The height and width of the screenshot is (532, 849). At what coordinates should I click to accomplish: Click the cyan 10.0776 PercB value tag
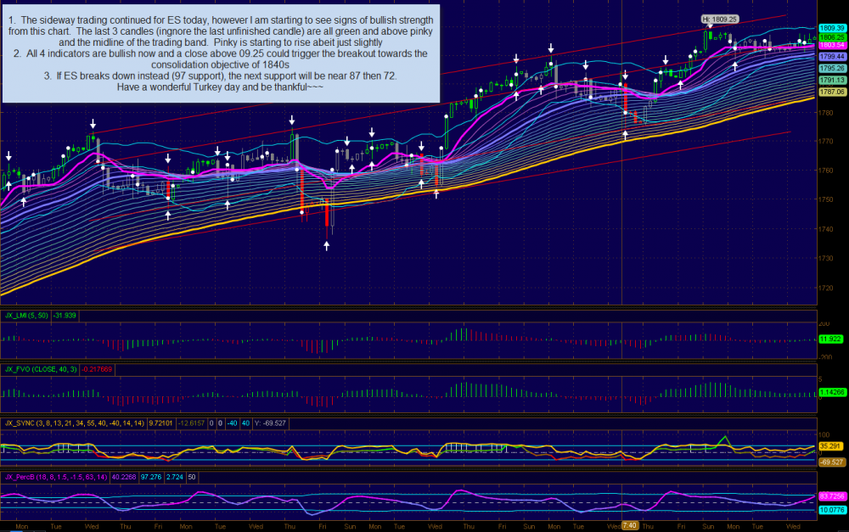click(831, 510)
